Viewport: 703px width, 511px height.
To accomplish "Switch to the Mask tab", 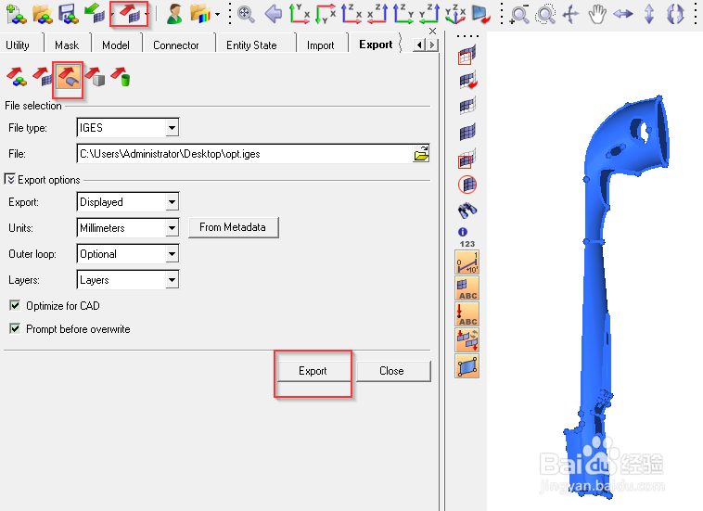I will tap(67, 45).
